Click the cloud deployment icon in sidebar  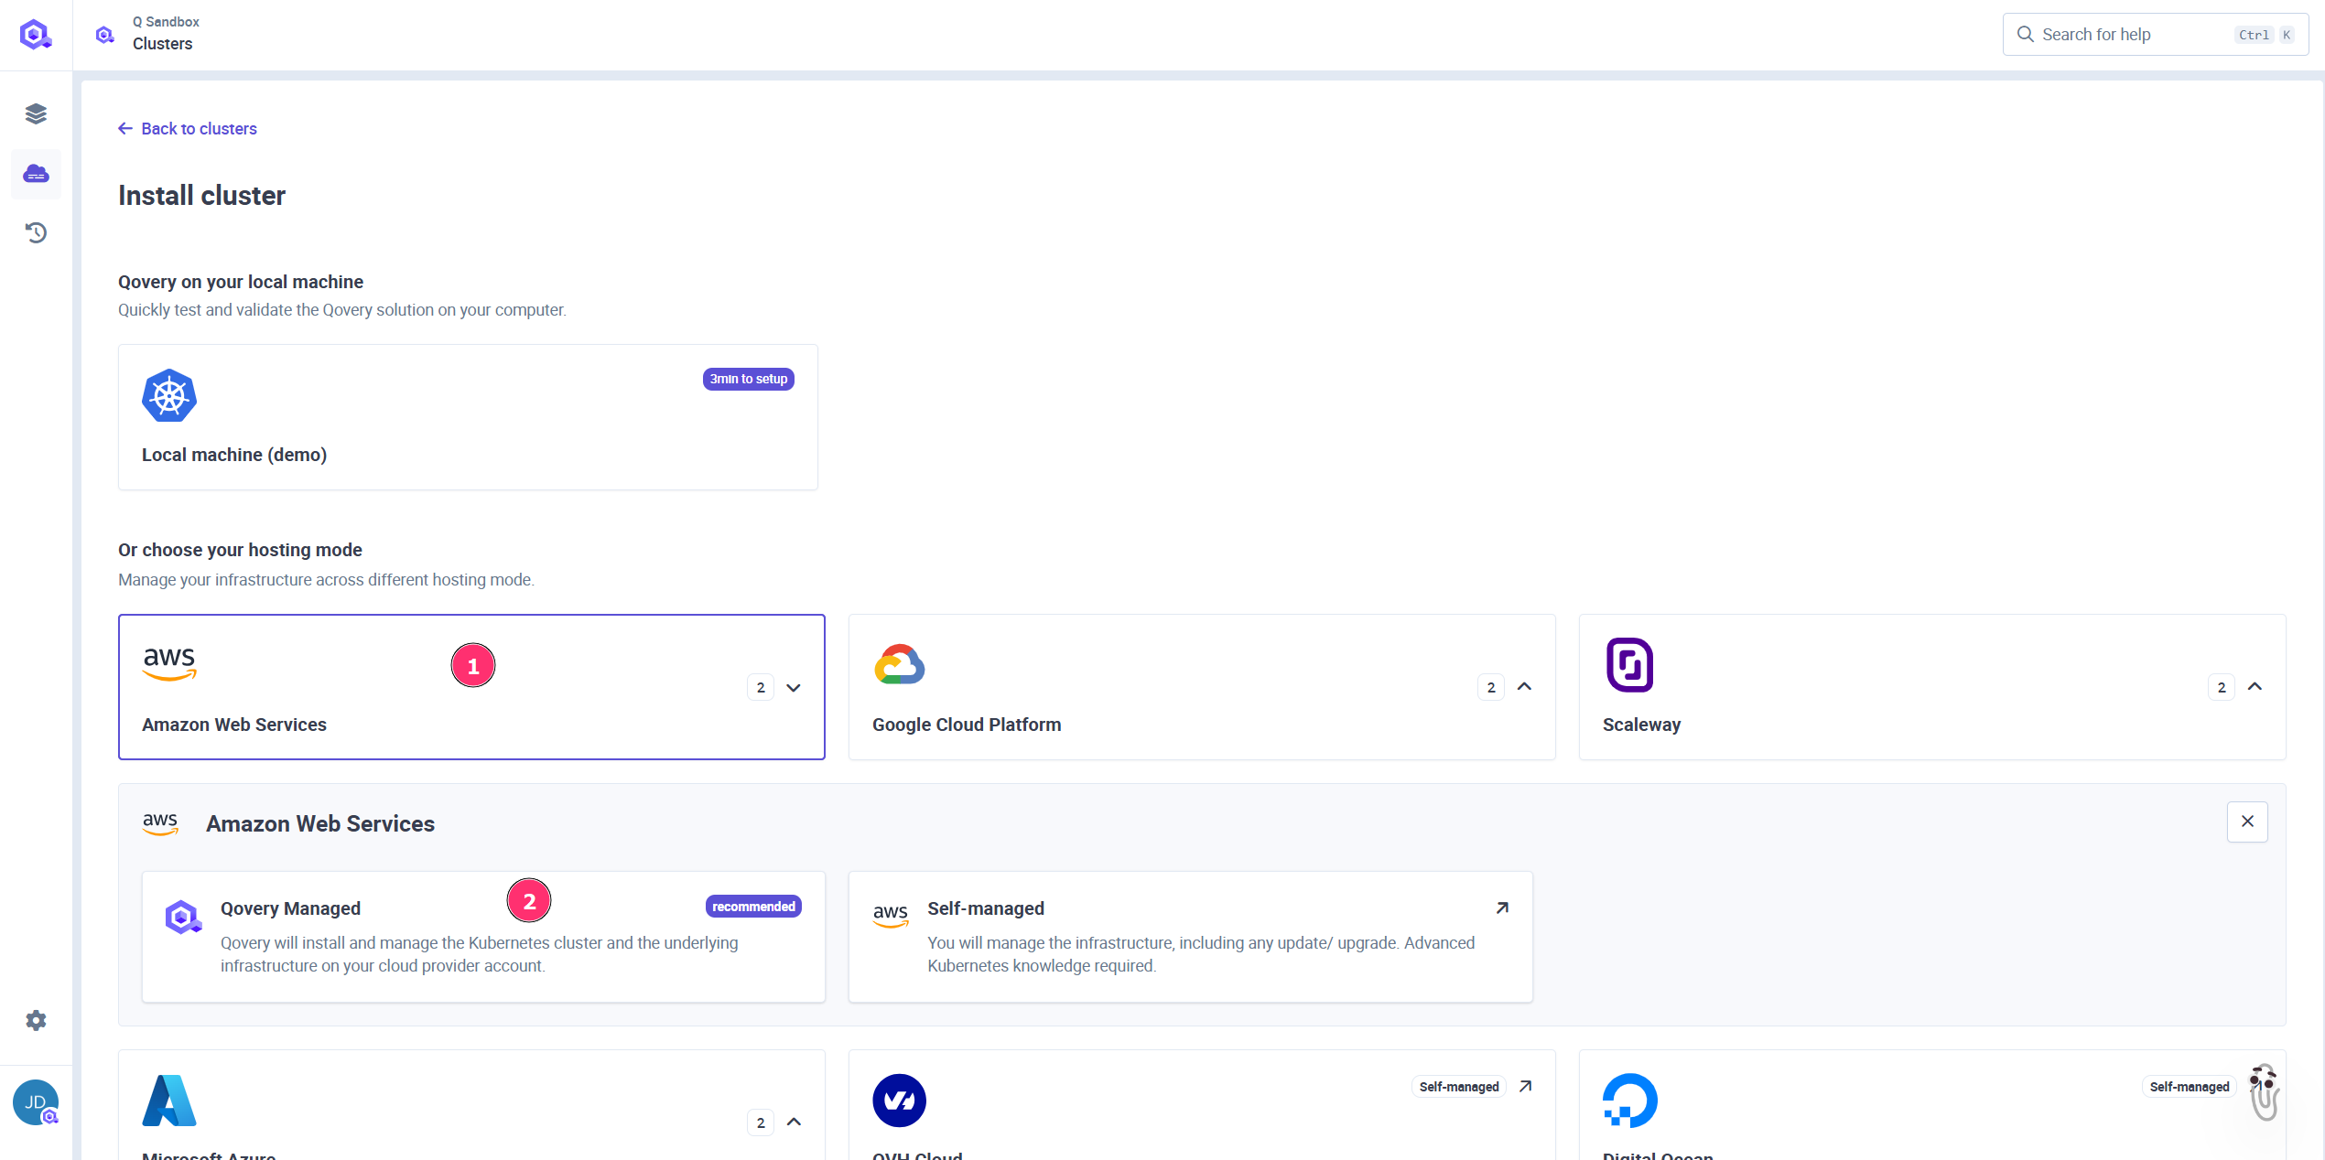(x=36, y=173)
